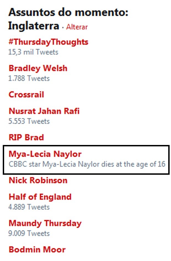Open the Bodmin Moor trend
Image resolution: width=171 pixels, height=261 pixels.
[x=37, y=250]
